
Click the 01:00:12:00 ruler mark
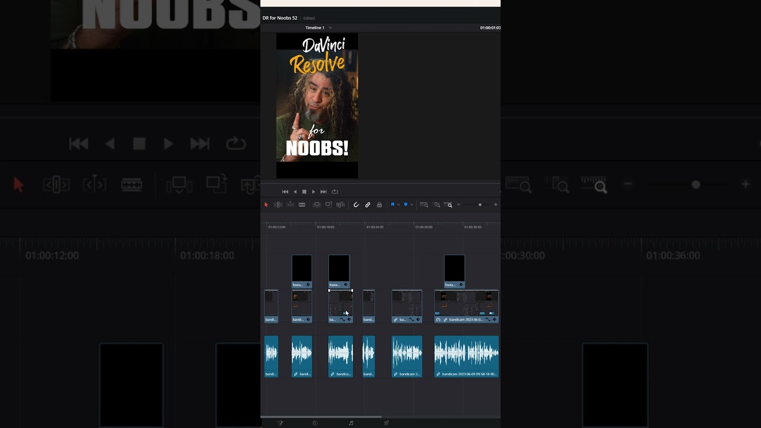pyautogui.click(x=276, y=227)
